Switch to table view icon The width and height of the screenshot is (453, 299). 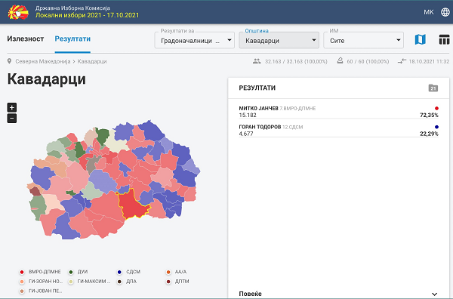(444, 39)
